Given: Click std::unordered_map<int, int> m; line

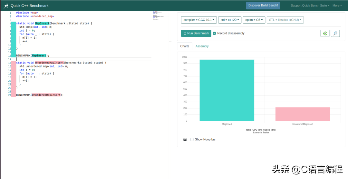Looking at the screenshot, I should [x=44, y=66].
